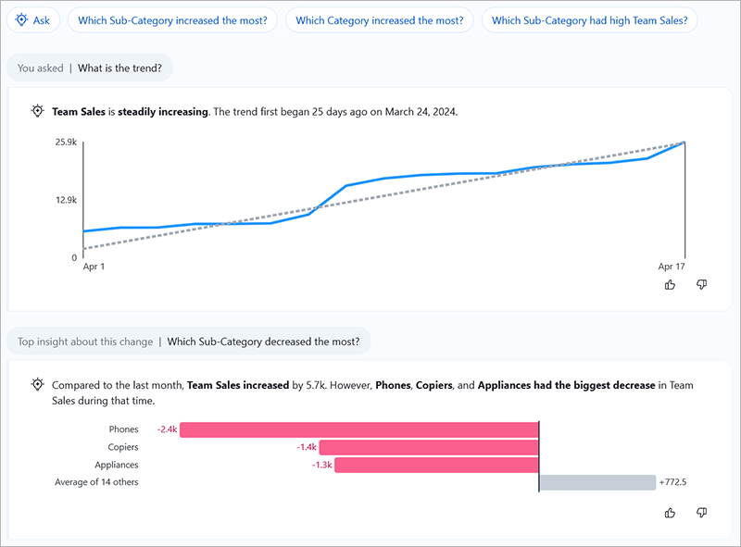Toggle thumbs up feedback on the decrease insight
The height and width of the screenshot is (547, 741).
point(670,512)
